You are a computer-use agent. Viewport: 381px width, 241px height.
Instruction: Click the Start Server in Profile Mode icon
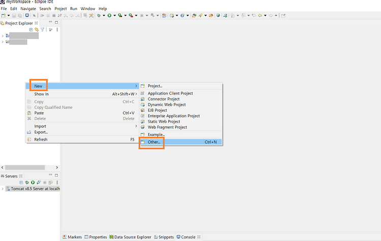tap(39, 183)
